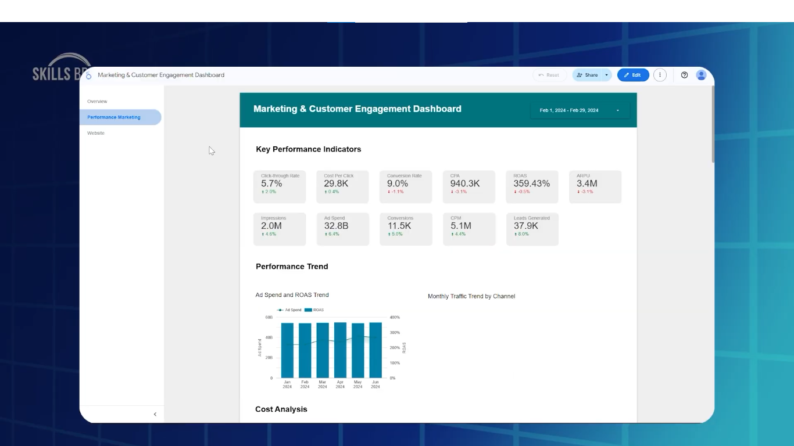Screen dimensions: 794x446
Task: Toggle the Ad Spend legend series
Action: (289, 310)
